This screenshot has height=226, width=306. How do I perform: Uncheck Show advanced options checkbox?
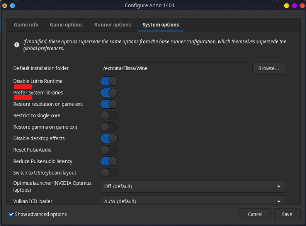[x=11, y=214]
